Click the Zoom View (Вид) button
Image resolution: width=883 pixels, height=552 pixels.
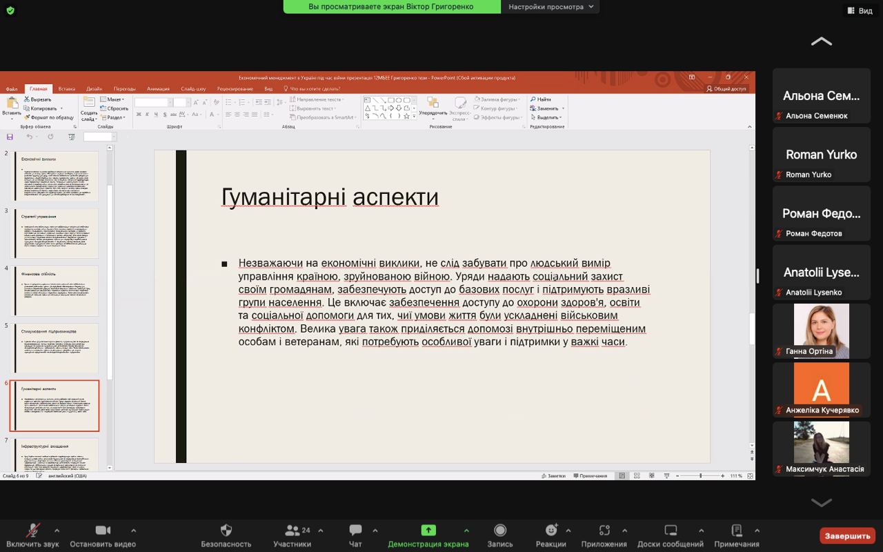(860, 11)
